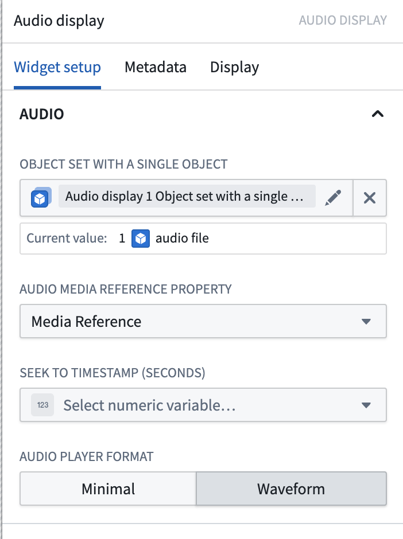Click the blue object set cube icon
This screenshot has height=539, width=403.
pos(39,196)
